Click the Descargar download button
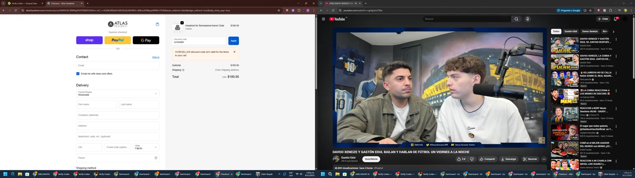 (508, 159)
